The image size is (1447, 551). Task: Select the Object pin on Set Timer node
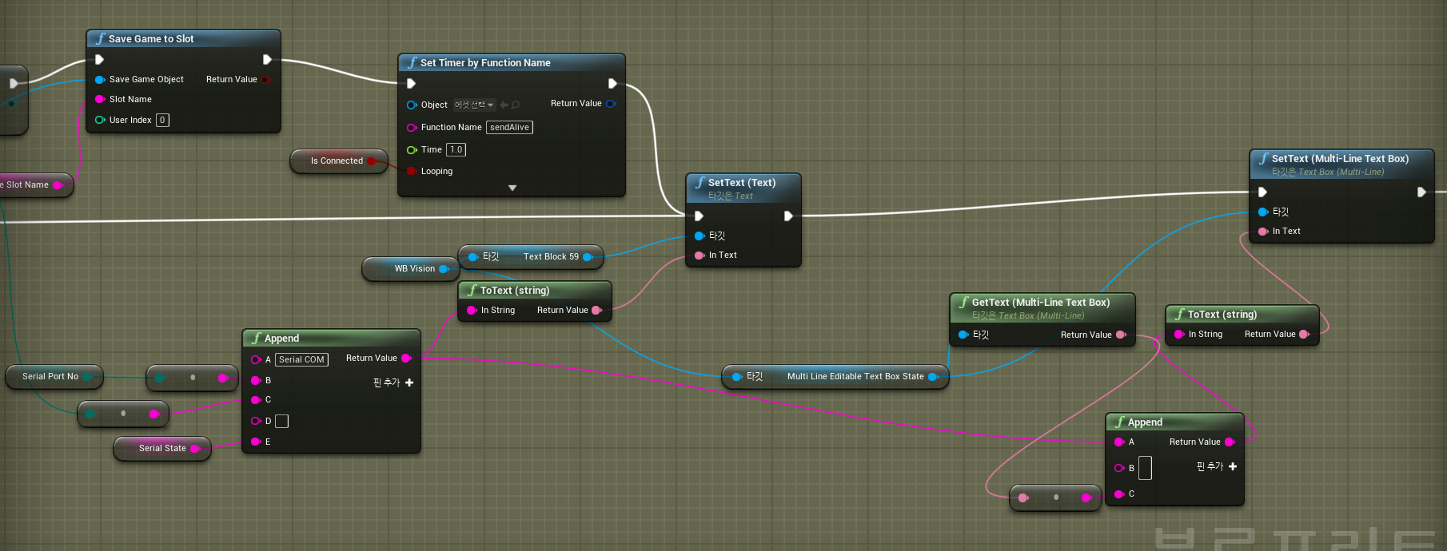pos(412,105)
